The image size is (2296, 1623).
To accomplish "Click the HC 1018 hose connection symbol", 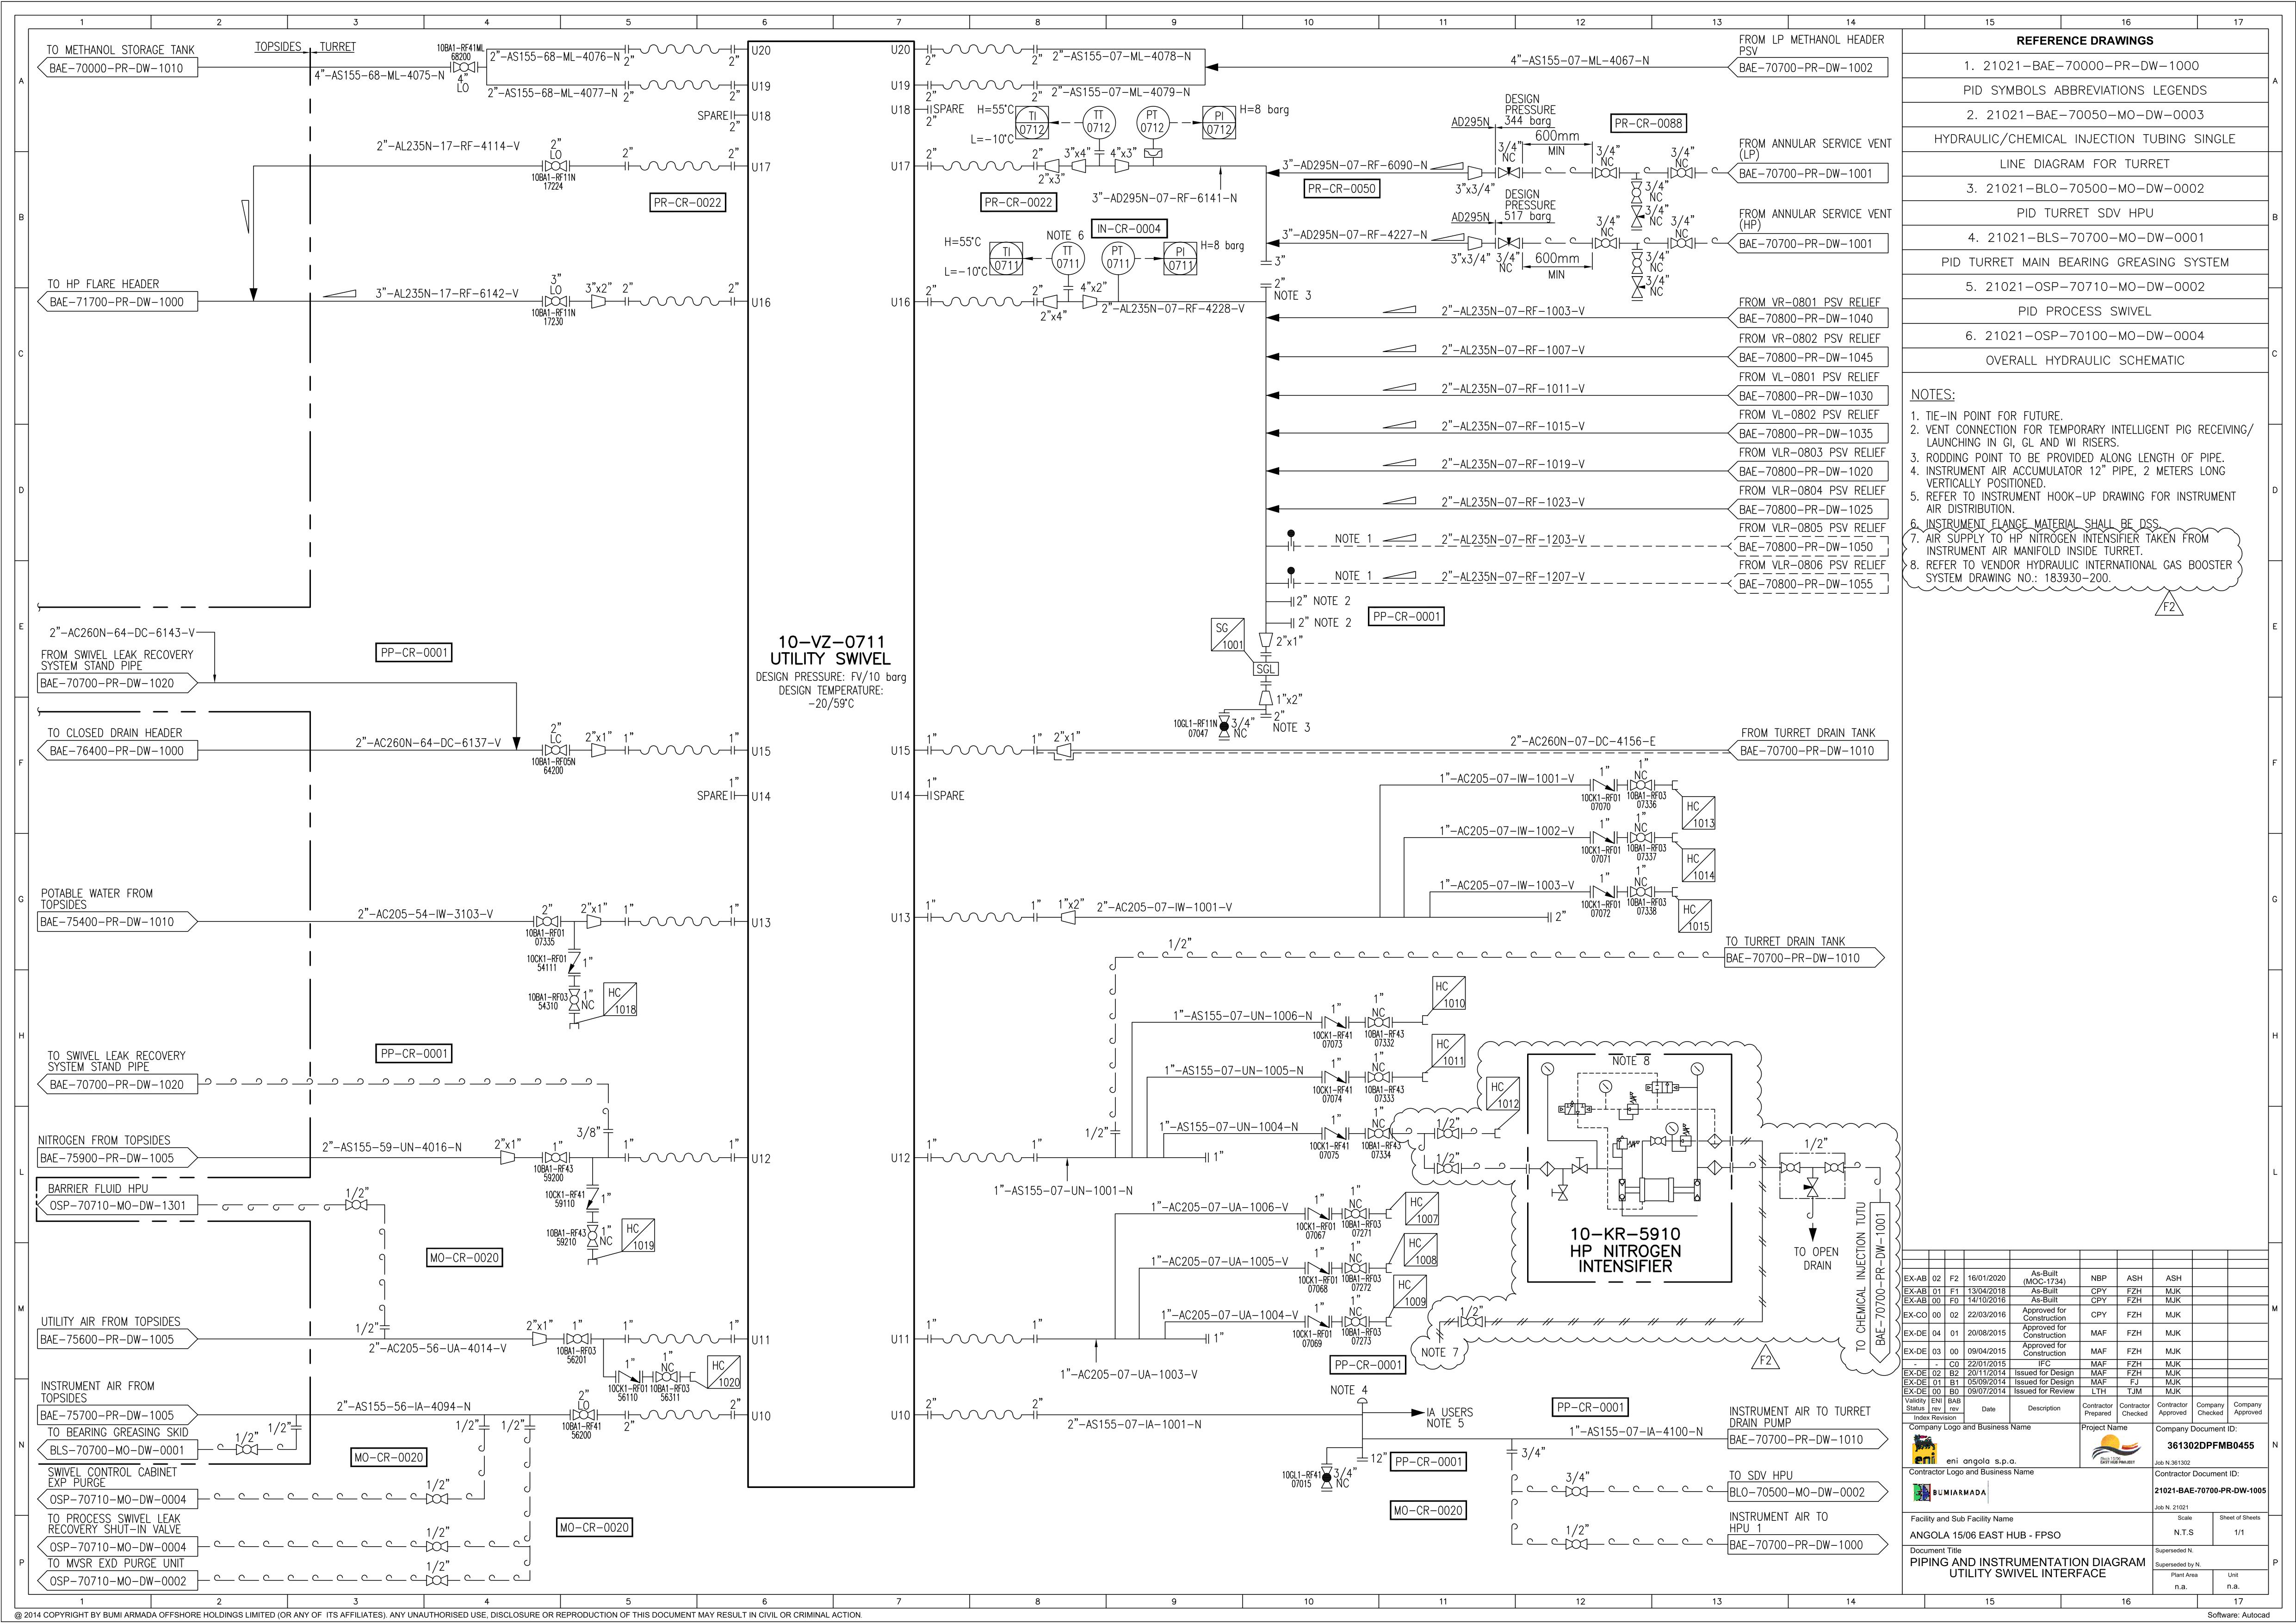I will pos(620,1000).
